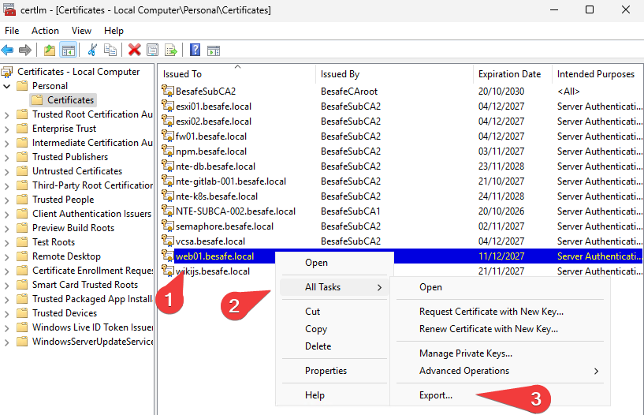644x415 pixels.
Task: Click the Back arrow toolbar icon
Action: 7,50
